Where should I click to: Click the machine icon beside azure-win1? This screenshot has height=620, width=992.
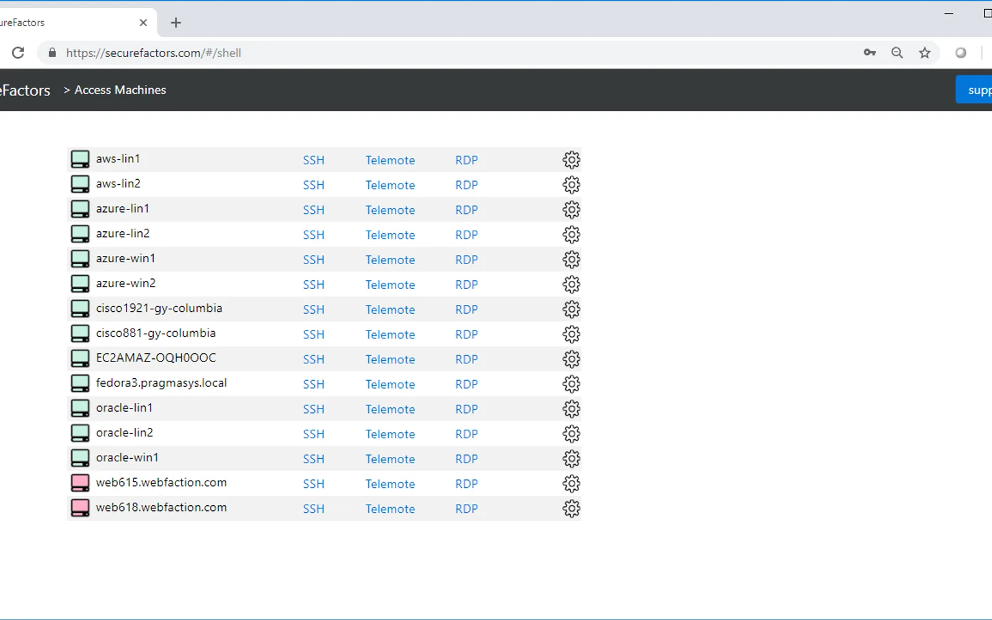[x=80, y=259]
